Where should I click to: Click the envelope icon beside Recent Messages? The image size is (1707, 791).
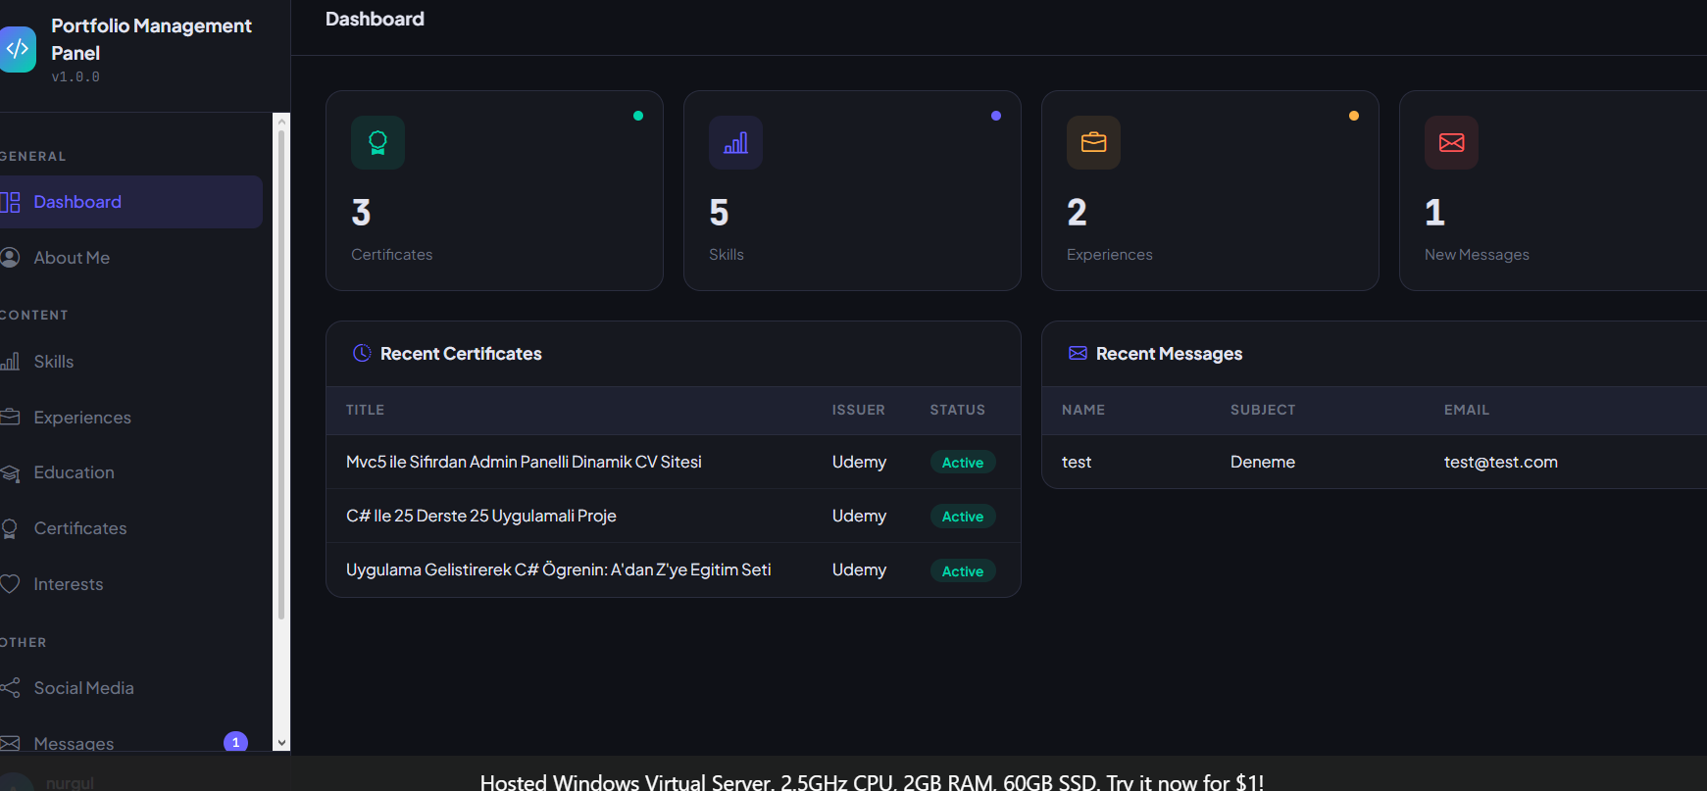pos(1078,353)
